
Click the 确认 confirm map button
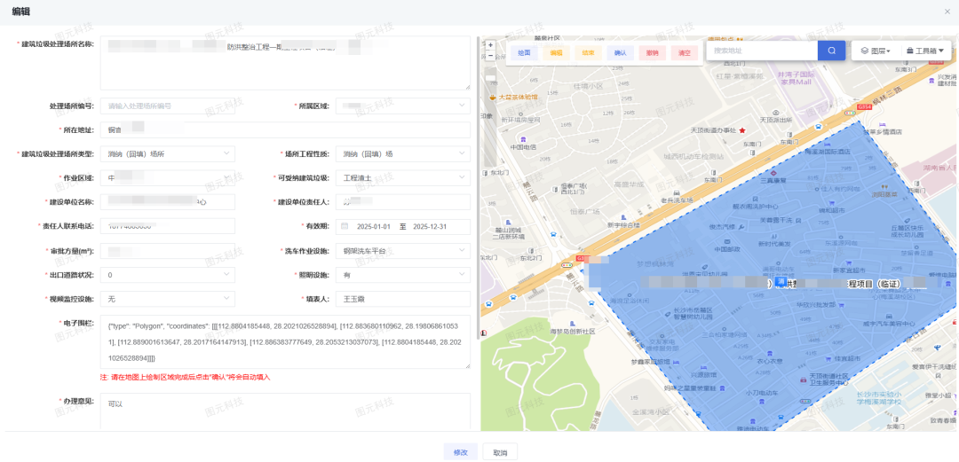click(620, 53)
